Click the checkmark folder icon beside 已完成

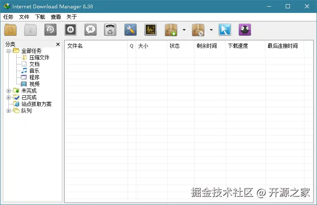click(x=16, y=97)
